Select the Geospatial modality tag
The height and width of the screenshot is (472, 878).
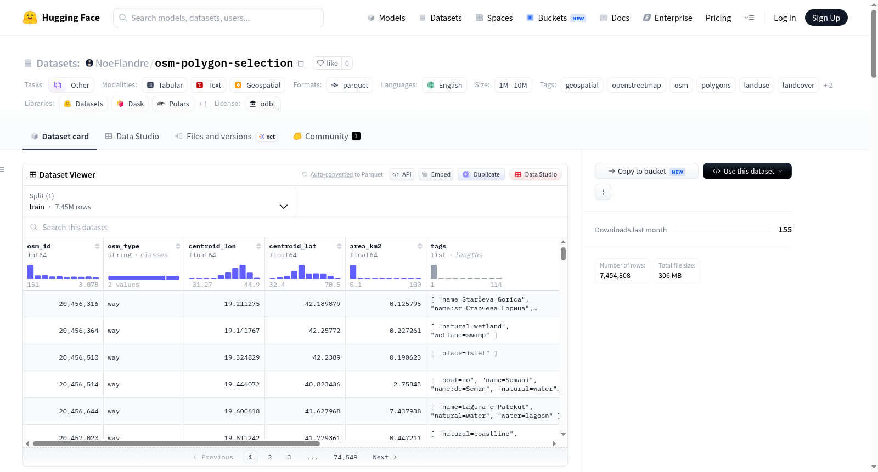(x=257, y=85)
